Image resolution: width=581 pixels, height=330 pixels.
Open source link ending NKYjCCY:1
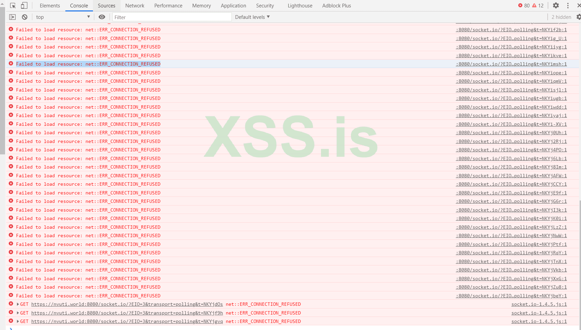[x=511, y=184]
